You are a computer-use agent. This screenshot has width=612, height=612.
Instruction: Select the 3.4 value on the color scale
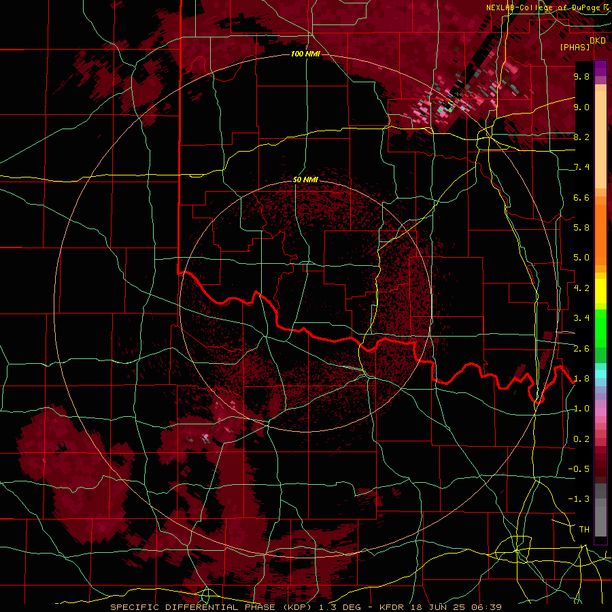tap(581, 318)
